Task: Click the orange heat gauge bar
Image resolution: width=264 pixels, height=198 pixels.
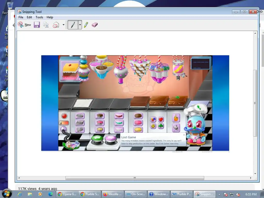Action: coord(64,123)
